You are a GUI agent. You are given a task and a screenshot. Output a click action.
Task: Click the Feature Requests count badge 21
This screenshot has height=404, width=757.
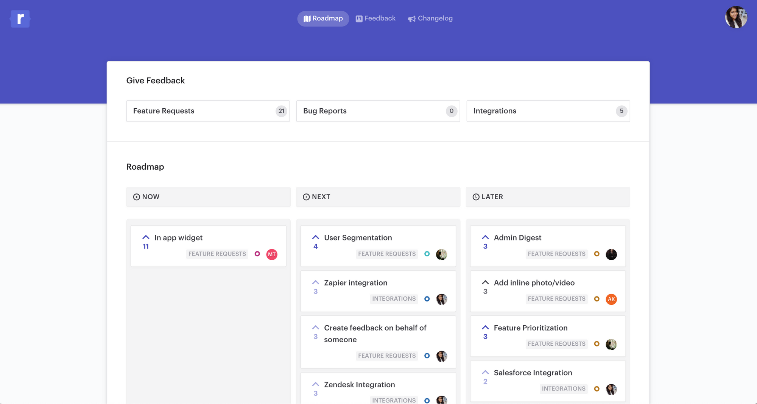[281, 111]
